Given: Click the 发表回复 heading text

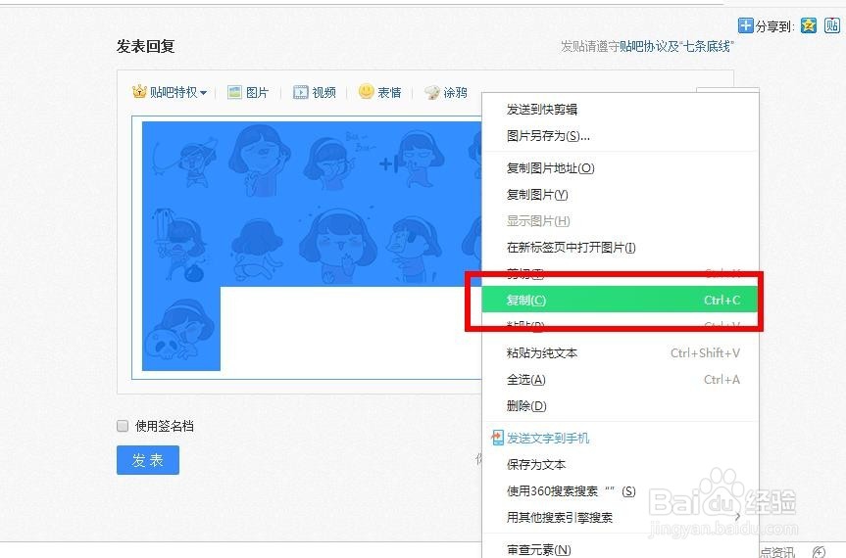Looking at the screenshot, I should pyautogui.click(x=146, y=46).
